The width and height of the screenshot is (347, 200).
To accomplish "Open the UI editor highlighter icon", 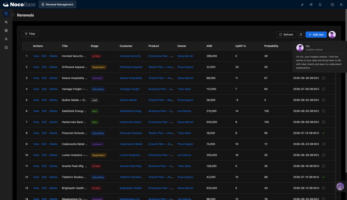I will (302, 5).
